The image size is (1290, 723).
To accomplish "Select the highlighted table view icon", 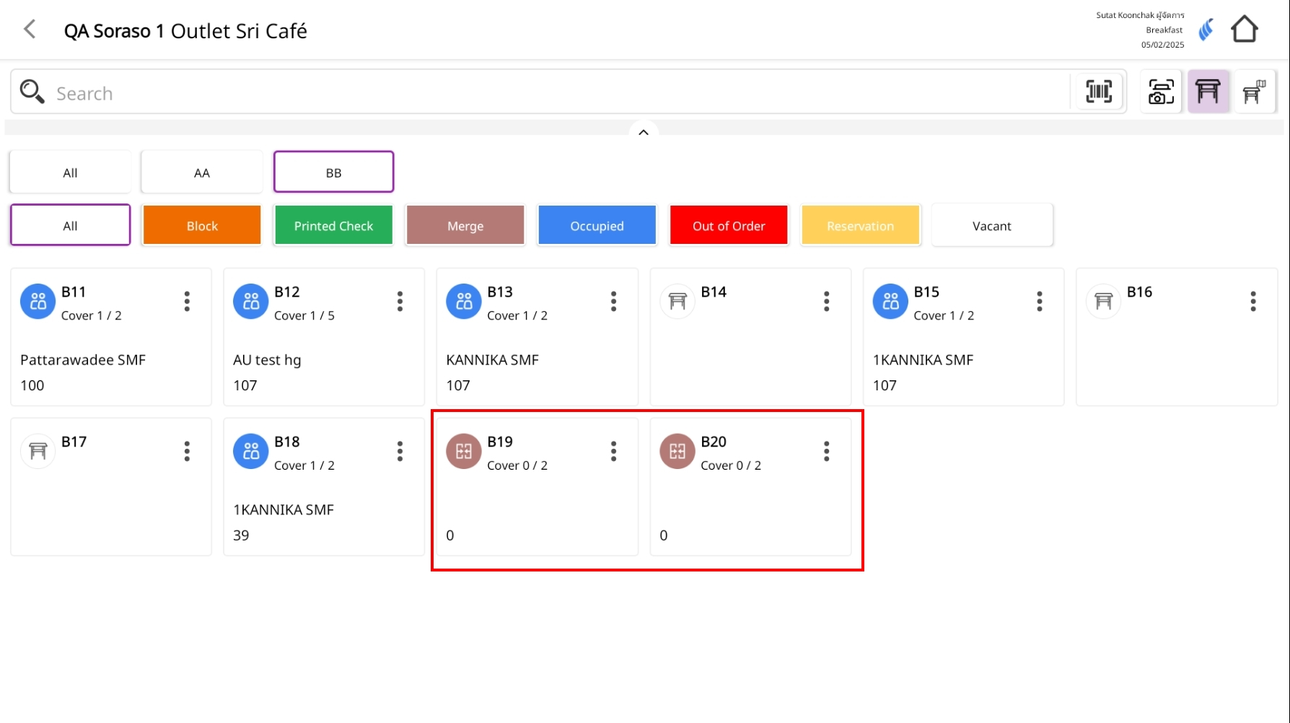I will (x=1208, y=92).
